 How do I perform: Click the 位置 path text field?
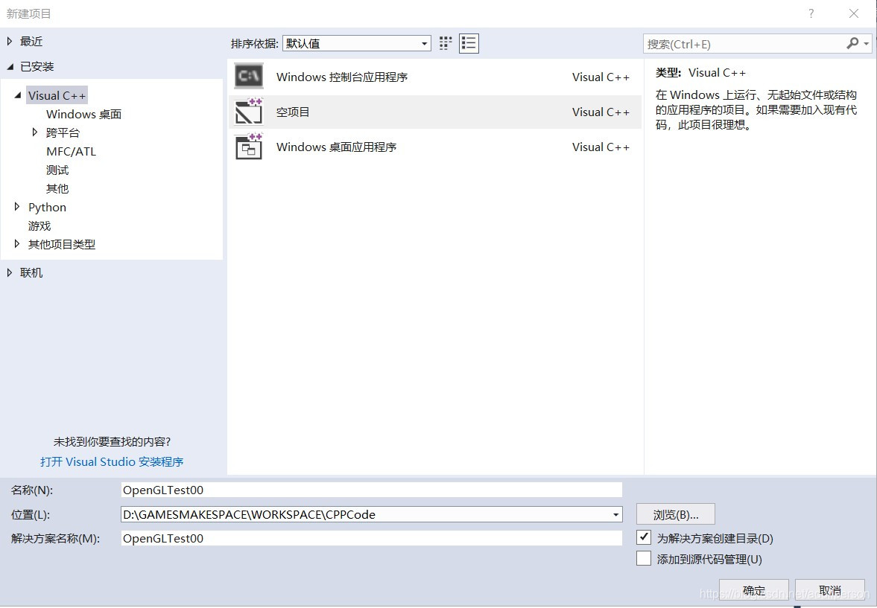[x=365, y=514]
